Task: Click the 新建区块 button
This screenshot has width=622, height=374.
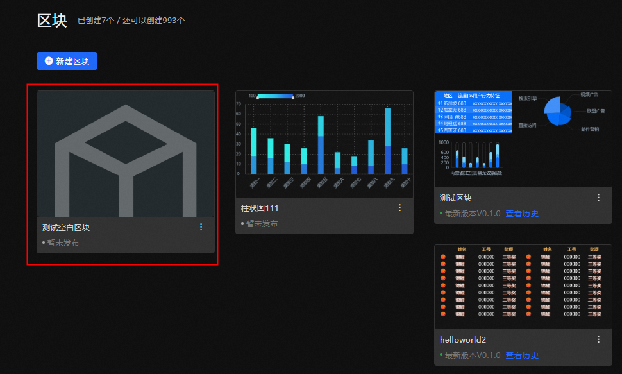Action: pyautogui.click(x=67, y=61)
